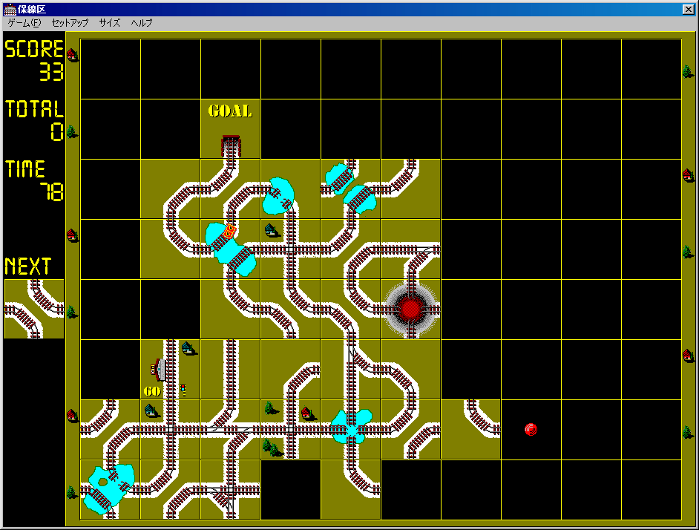
Task: Click the score value 33
Action: tap(52, 72)
